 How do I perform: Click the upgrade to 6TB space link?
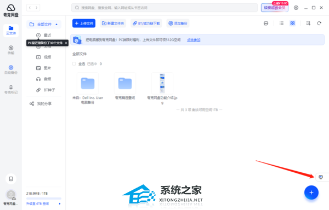point(37,204)
